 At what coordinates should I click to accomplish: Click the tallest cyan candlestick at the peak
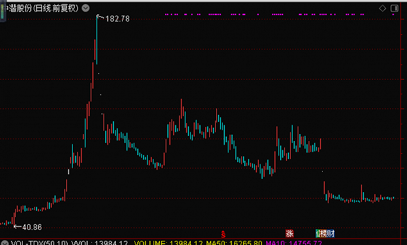97,41
